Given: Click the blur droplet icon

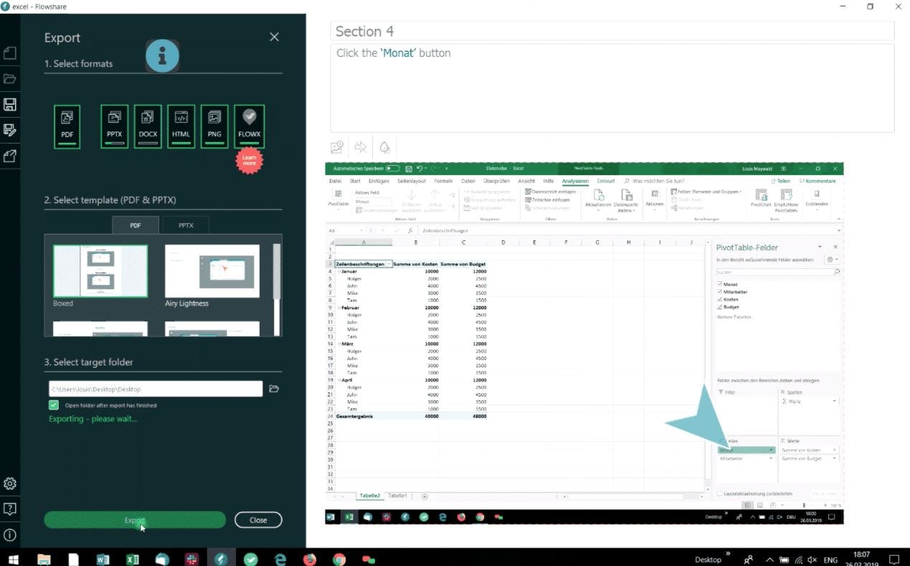Looking at the screenshot, I should (385, 147).
